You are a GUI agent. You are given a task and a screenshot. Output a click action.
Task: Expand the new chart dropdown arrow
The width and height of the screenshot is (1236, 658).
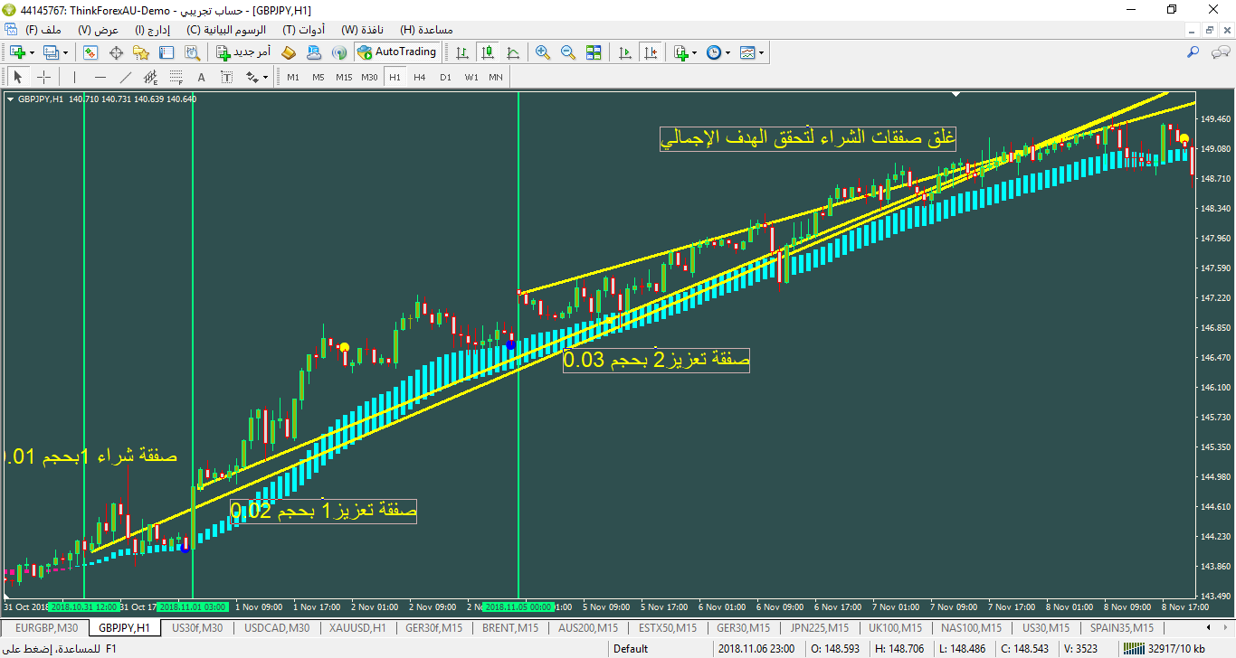pyautogui.click(x=33, y=53)
